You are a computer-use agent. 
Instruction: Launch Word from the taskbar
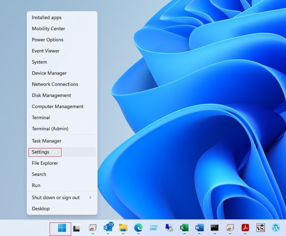click(x=199, y=228)
